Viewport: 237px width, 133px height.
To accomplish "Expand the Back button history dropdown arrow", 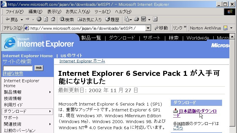I will click(22, 20).
